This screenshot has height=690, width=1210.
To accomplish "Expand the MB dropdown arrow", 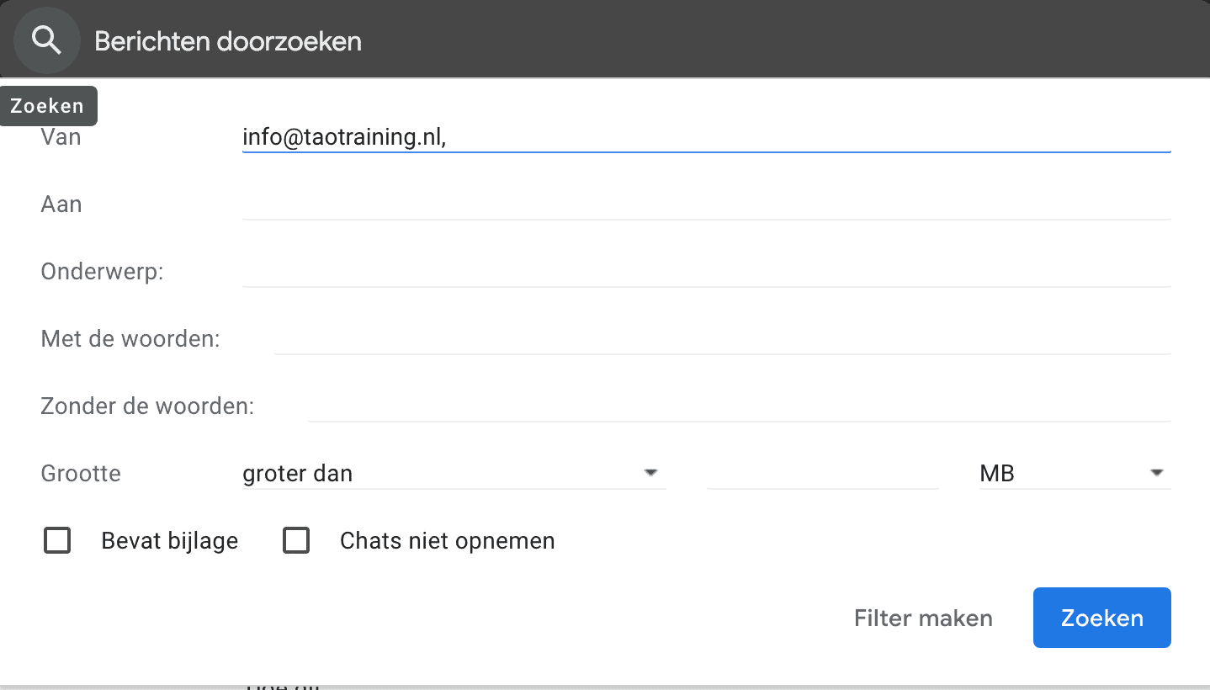I will (1157, 473).
